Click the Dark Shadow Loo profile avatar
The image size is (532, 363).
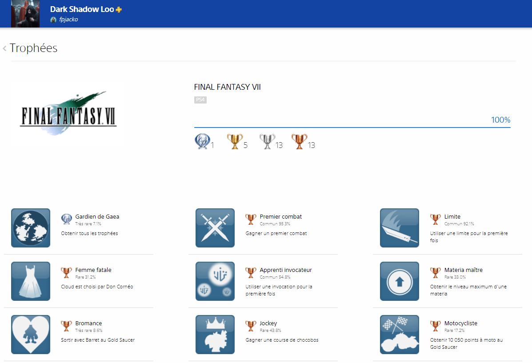point(25,14)
